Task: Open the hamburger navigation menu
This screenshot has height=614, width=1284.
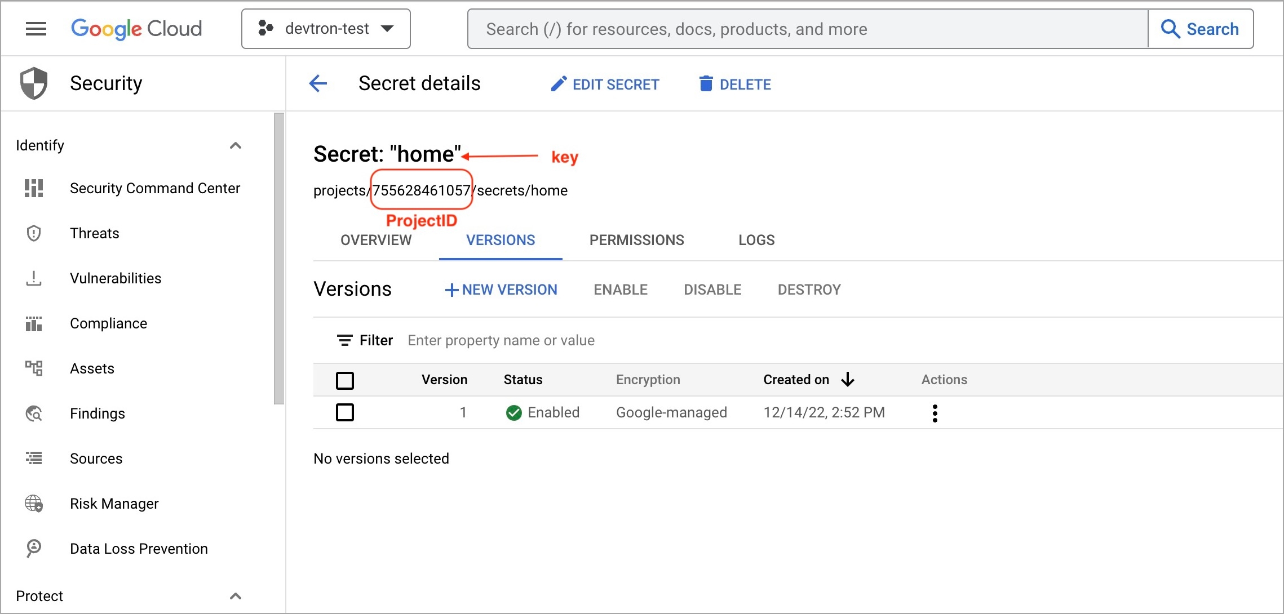Action: (x=36, y=29)
